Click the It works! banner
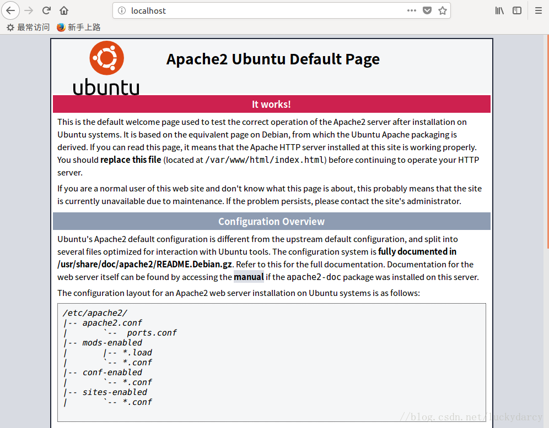Screen dimensions: 549x428 pyautogui.click(x=271, y=104)
